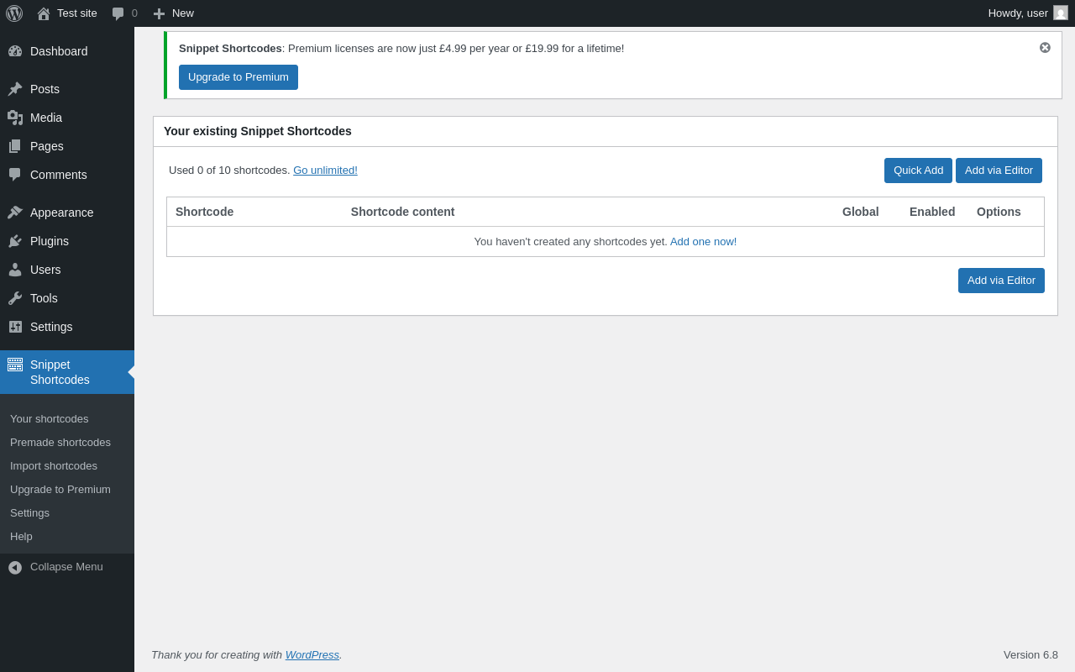This screenshot has width=1075, height=672.
Task: Click Howdy, user account text
Action: click(x=1018, y=13)
